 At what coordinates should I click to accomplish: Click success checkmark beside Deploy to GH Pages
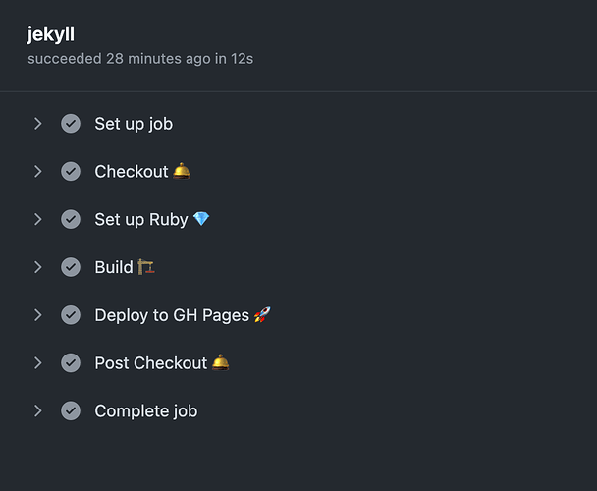pyautogui.click(x=71, y=315)
